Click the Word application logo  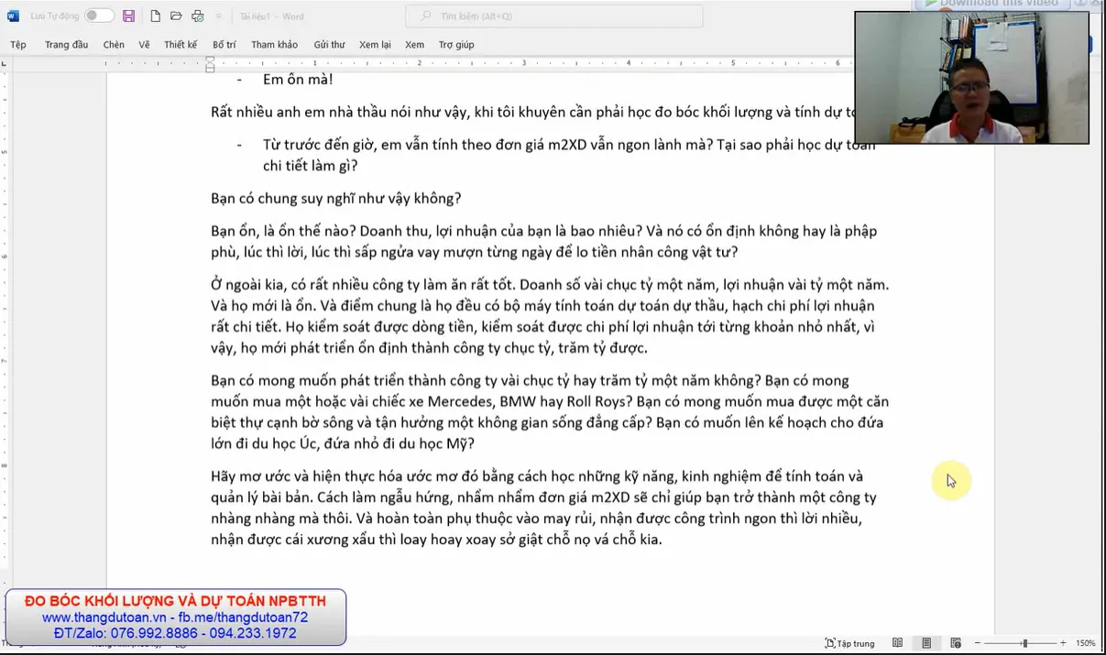13,16
